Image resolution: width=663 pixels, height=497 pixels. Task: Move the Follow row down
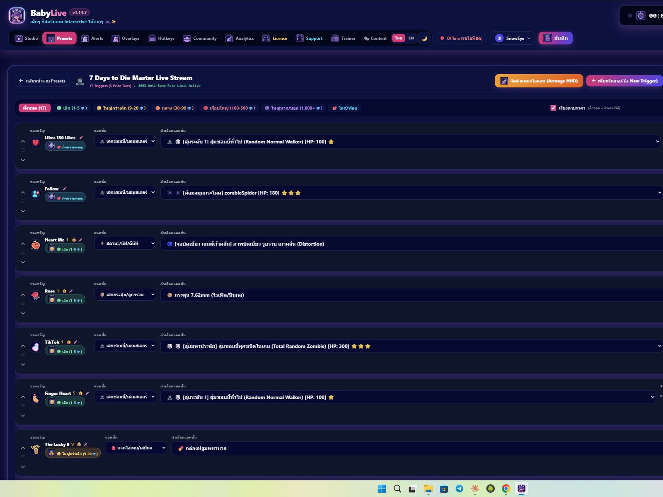pyautogui.click(x=23, y=211)
